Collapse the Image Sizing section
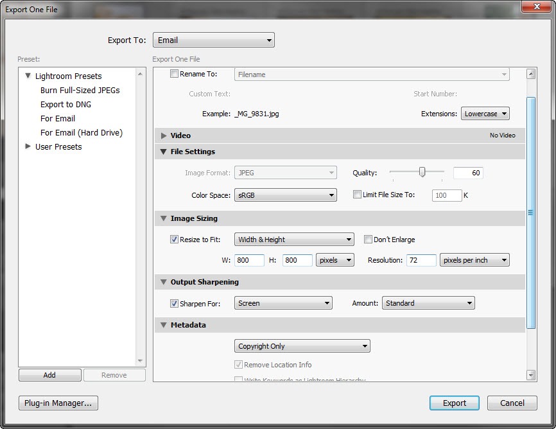Image resolution: width=556 pixels, height=429 pixels. (x=164, y=218)
